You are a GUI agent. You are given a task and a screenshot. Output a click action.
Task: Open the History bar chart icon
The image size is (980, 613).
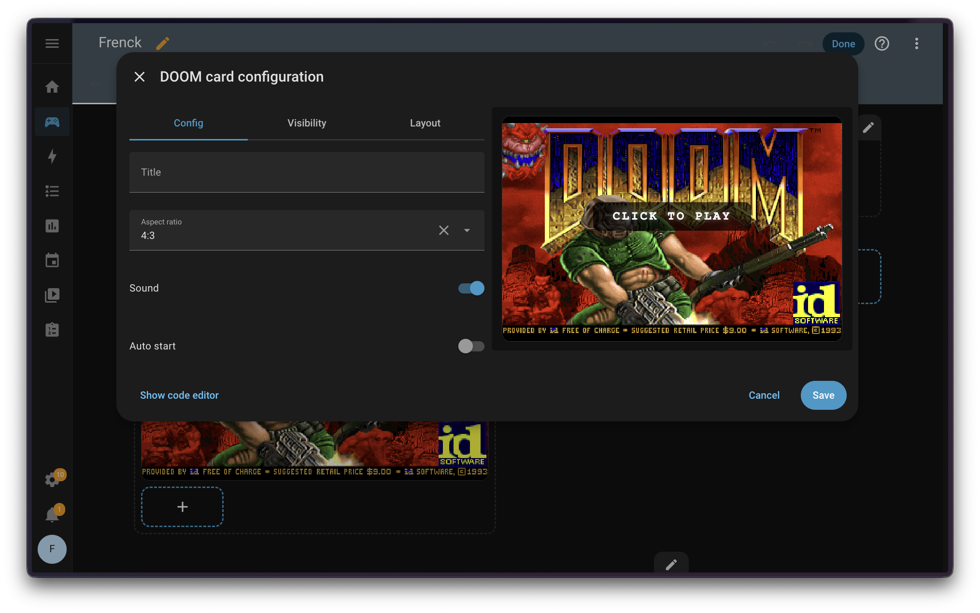coord(52,226)
